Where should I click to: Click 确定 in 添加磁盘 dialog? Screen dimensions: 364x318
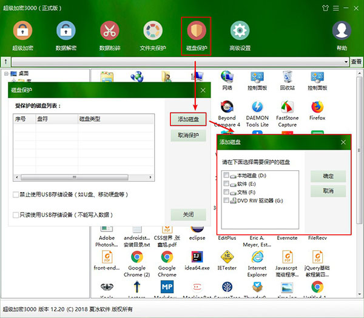(x=328, y=176)
